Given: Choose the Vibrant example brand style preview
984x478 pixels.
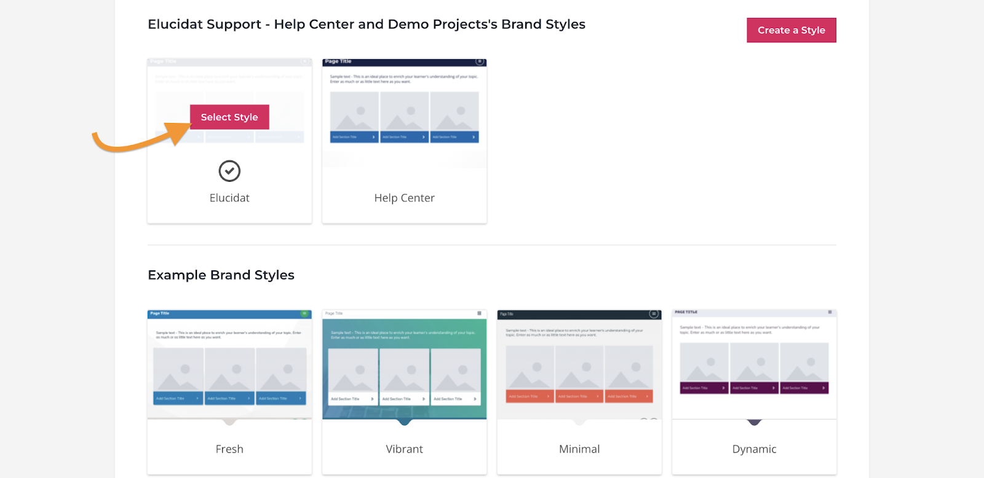Looking at the screenshot, I should (405, 365).
